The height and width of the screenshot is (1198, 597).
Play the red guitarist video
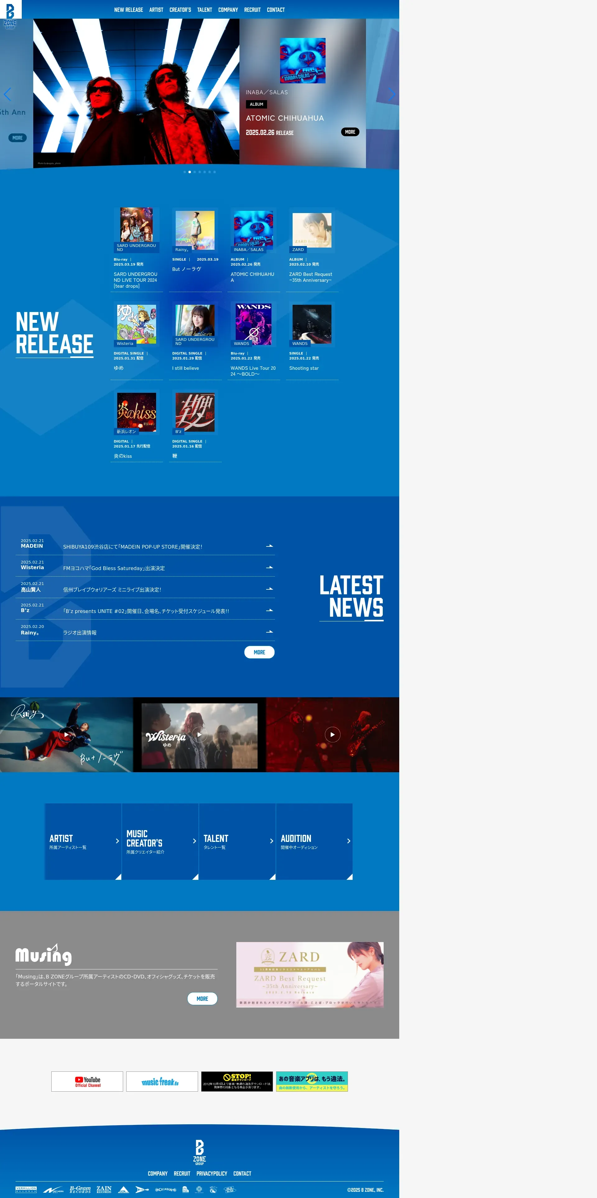[x=332, y=734]
